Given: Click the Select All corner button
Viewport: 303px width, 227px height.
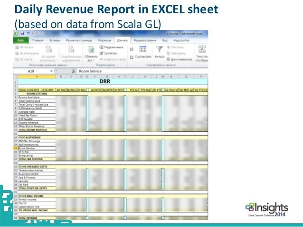Looking at the screenshot, I should (x=16, y=77).
